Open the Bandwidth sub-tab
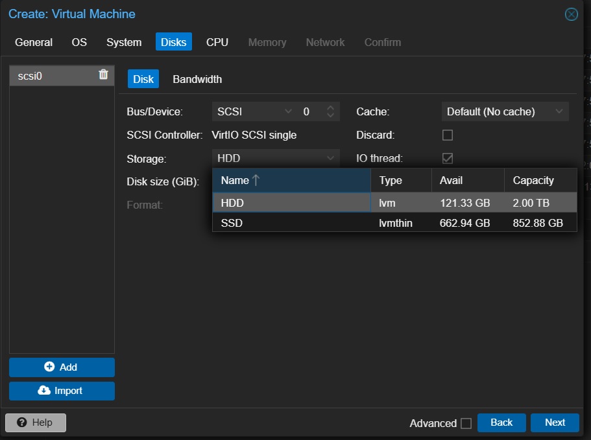The height and width of the screenshot is (440, 591). [197, 79]
